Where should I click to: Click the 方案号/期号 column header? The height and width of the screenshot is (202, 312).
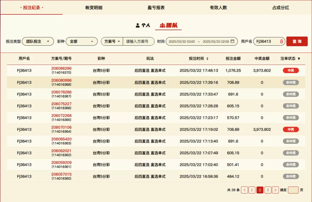pyautogui.click(x=61, y=58)
